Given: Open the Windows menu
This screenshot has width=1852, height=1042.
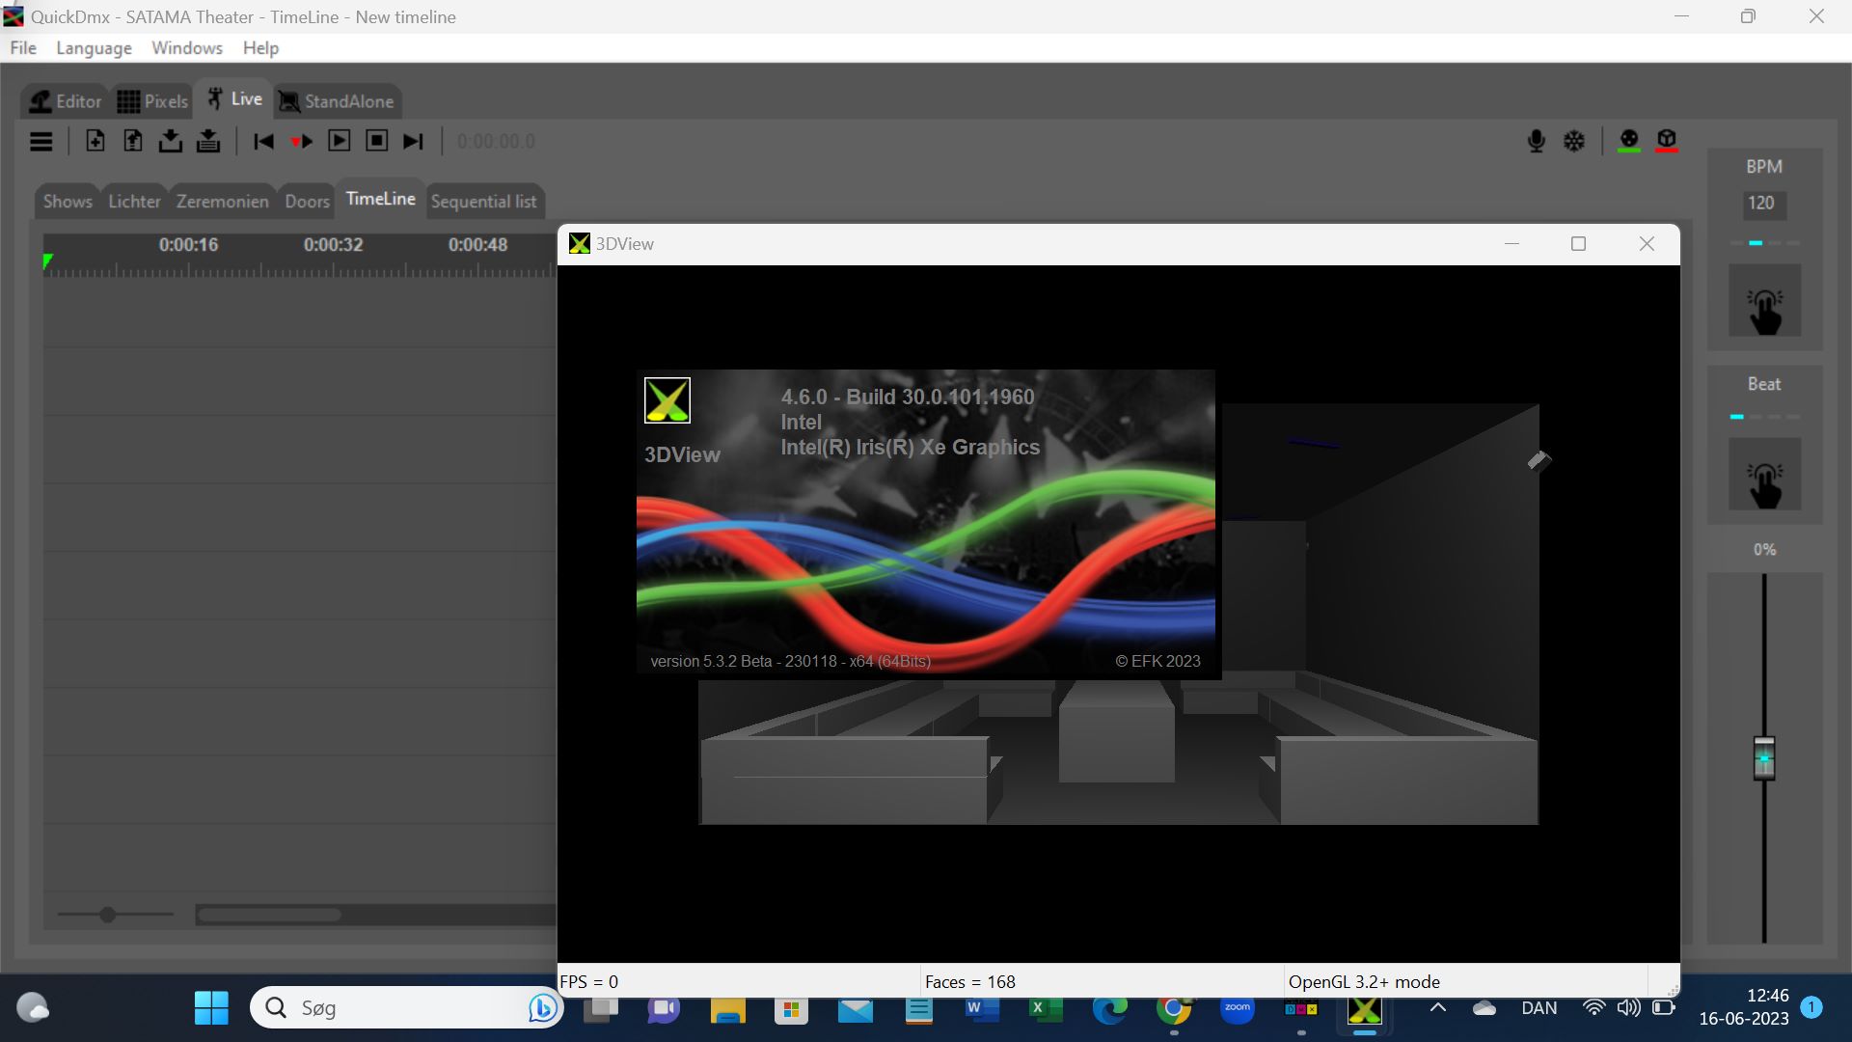Looking at the screenshot, I should 186,48.
